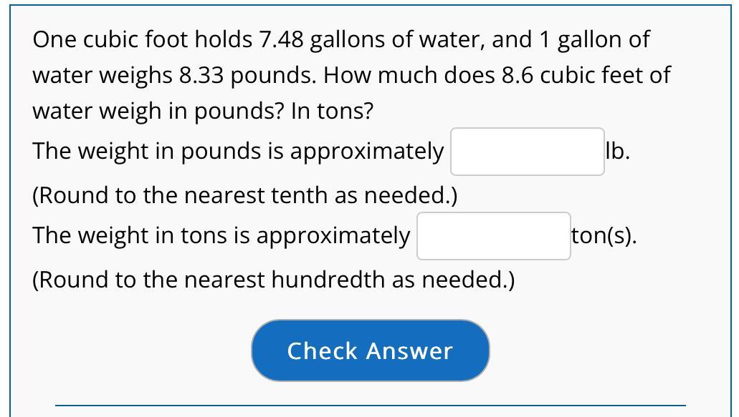Focus the weight in tons answer box
Image resolution: width=739 pixels, height=417 pixels.
point(494,236)
